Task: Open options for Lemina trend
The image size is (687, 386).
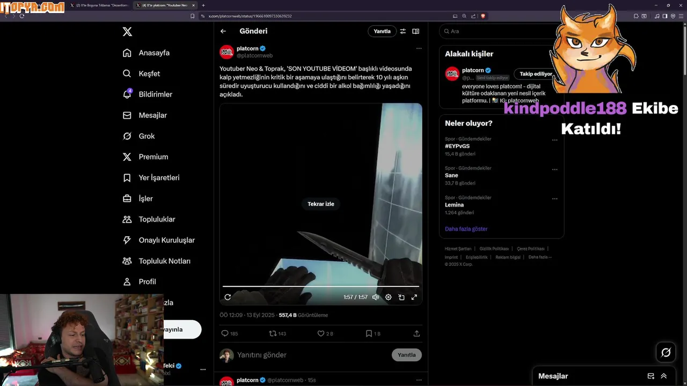Action: (x=554, y=199)
